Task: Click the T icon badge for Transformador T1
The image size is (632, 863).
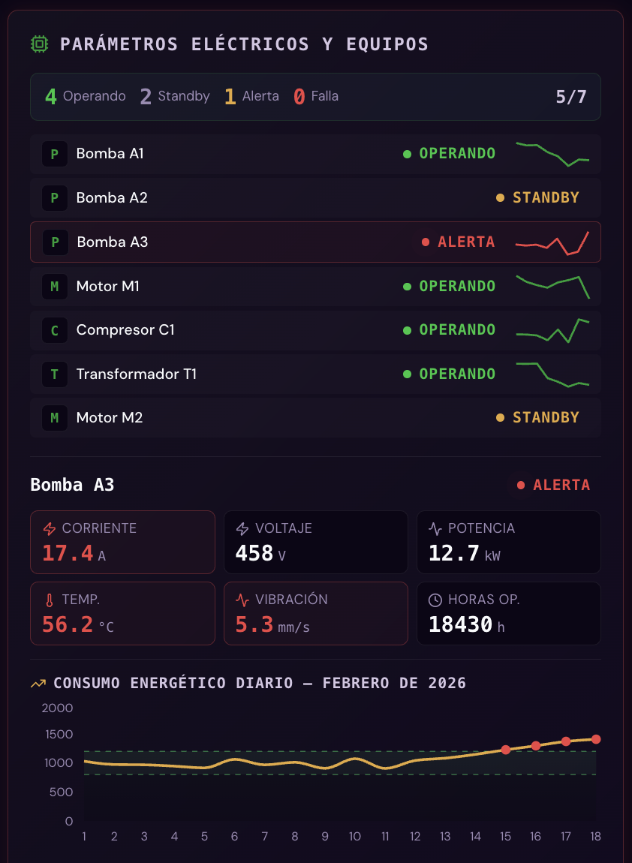Action: click(x=54, y=374)
